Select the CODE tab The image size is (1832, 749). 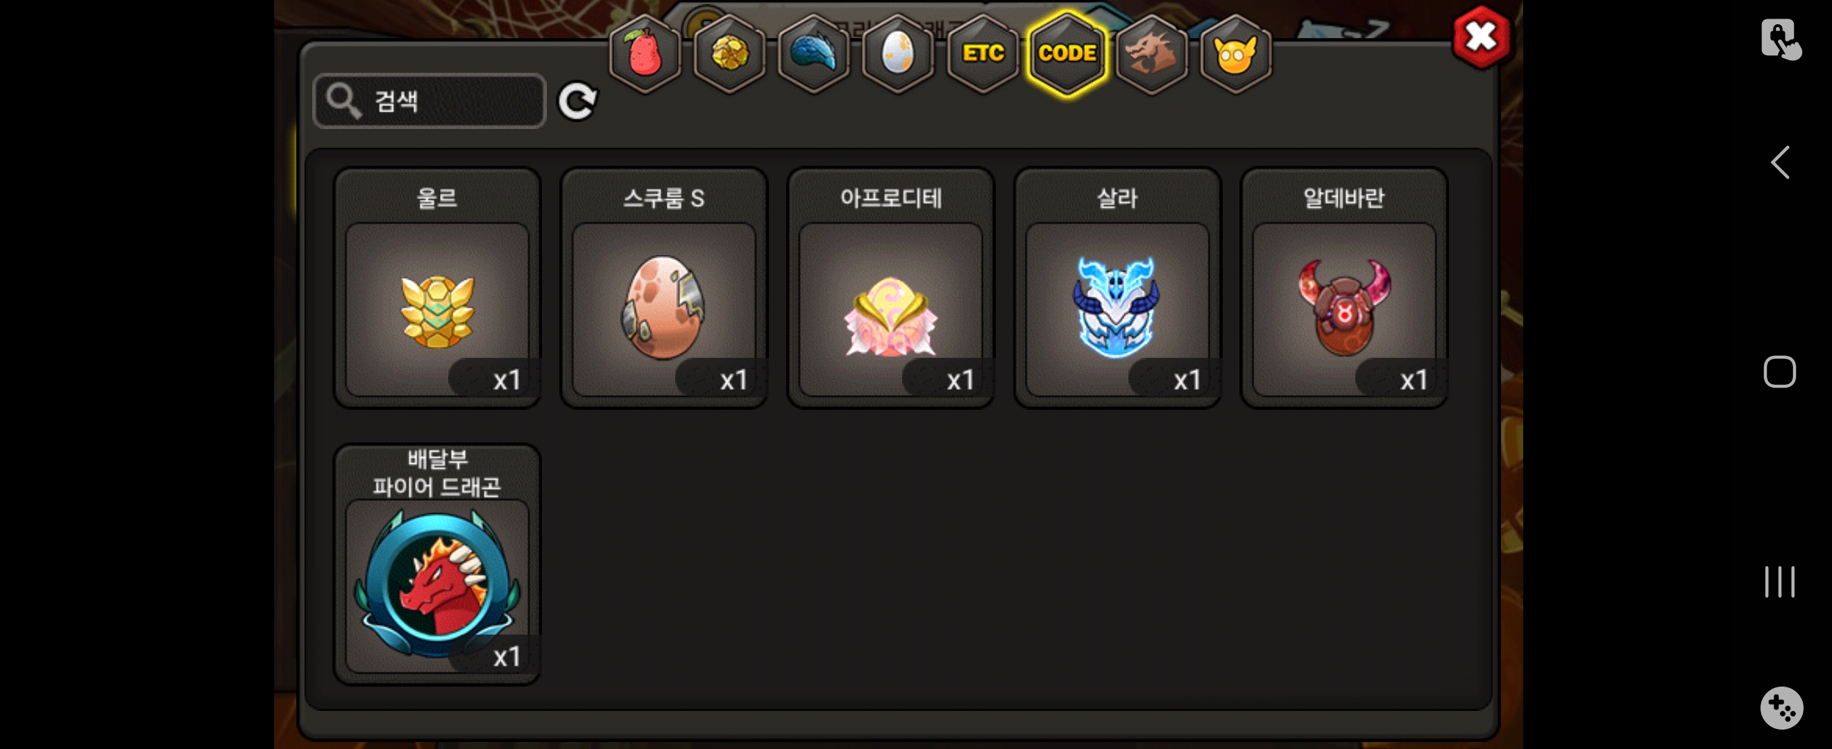coord(1067,53)
